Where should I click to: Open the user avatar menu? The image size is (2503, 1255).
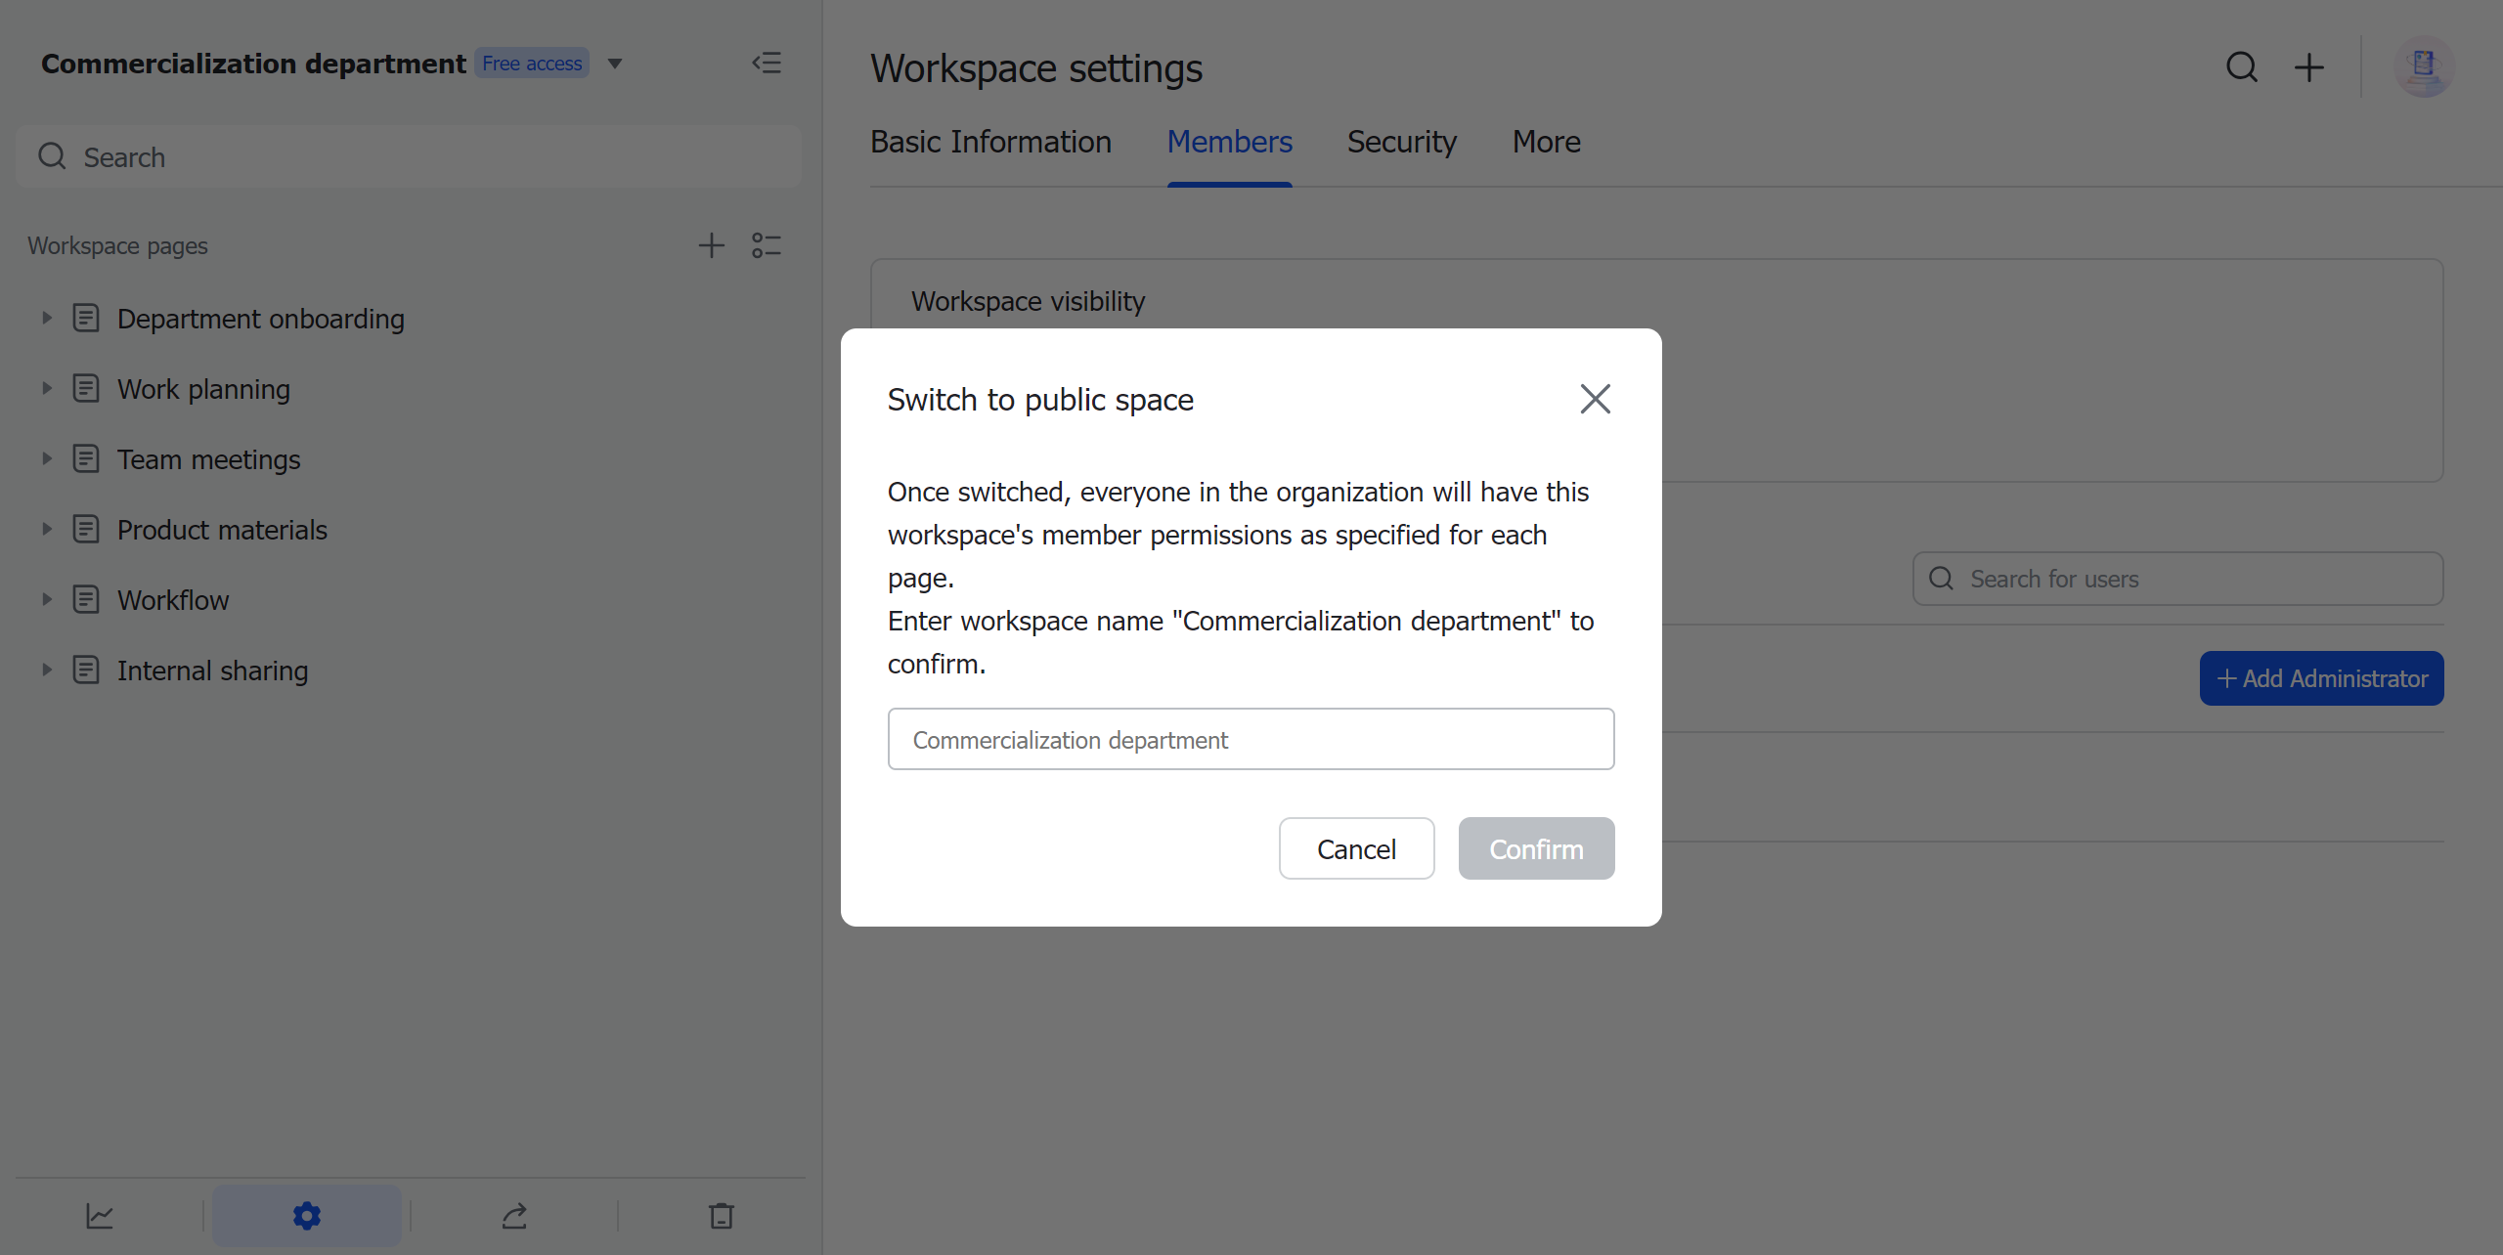pyautogui.click(x=2424, y=66)
